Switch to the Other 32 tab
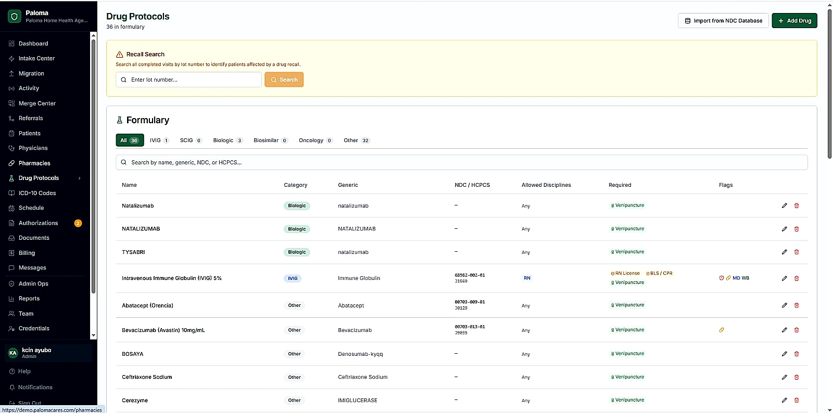Image resolution: width=833 pixels, height=413 pixels. (357, 140)
